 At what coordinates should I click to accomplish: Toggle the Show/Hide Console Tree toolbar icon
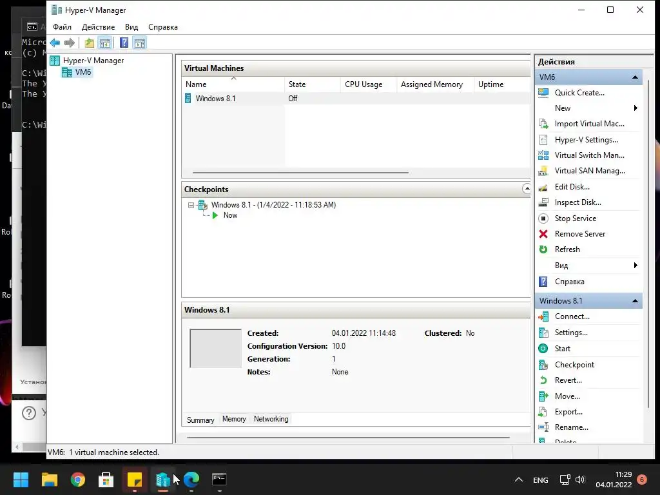coord(105,43)
